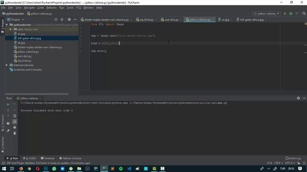Screen dimensions: 307x172
Task: Switch to listeler-tuples-lardan-veri-cikarma.py tab
Action: pos(106,20)
